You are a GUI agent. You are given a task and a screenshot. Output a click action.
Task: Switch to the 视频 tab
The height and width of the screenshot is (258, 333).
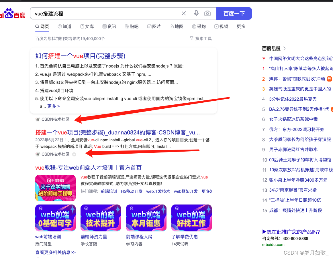coord(221,27)
